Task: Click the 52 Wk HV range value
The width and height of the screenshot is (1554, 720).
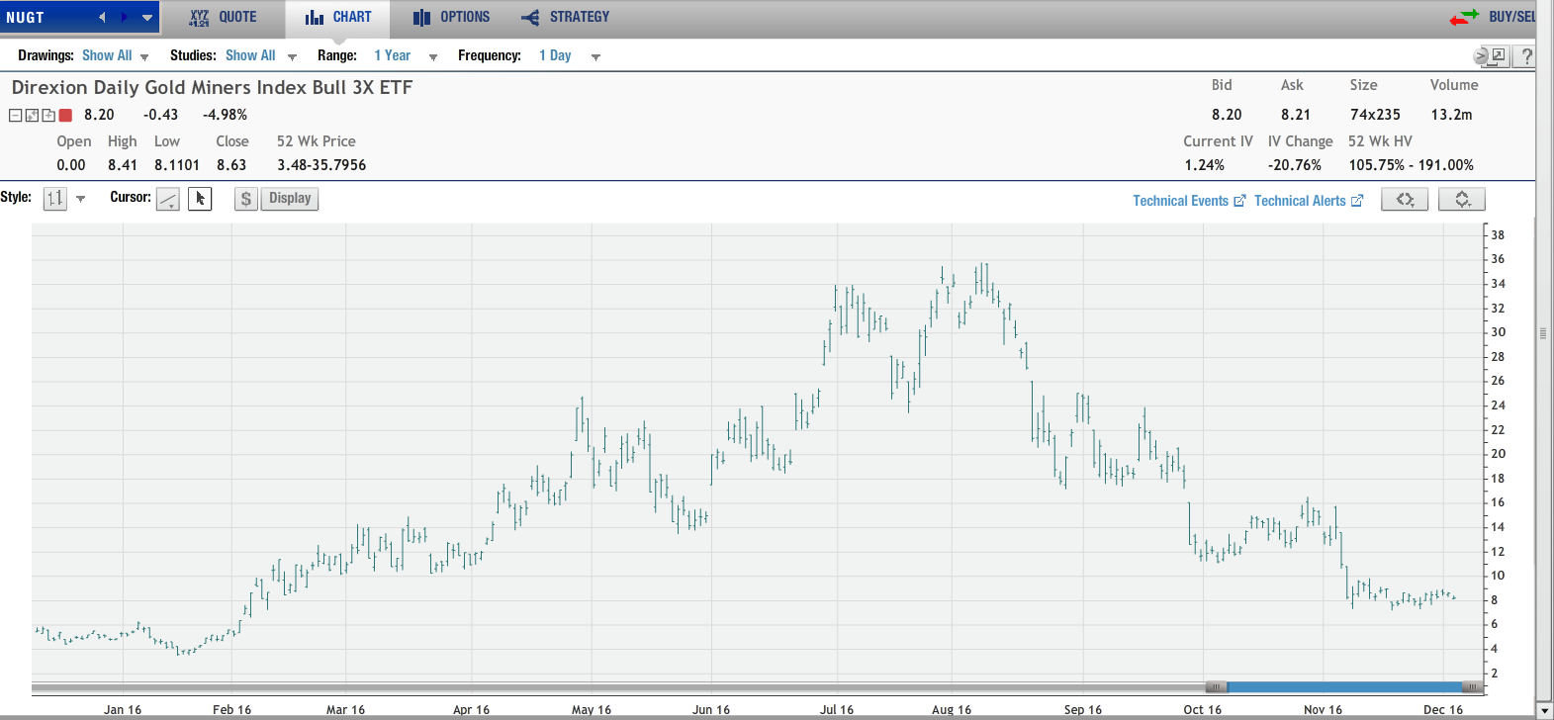Action: 1411,165
